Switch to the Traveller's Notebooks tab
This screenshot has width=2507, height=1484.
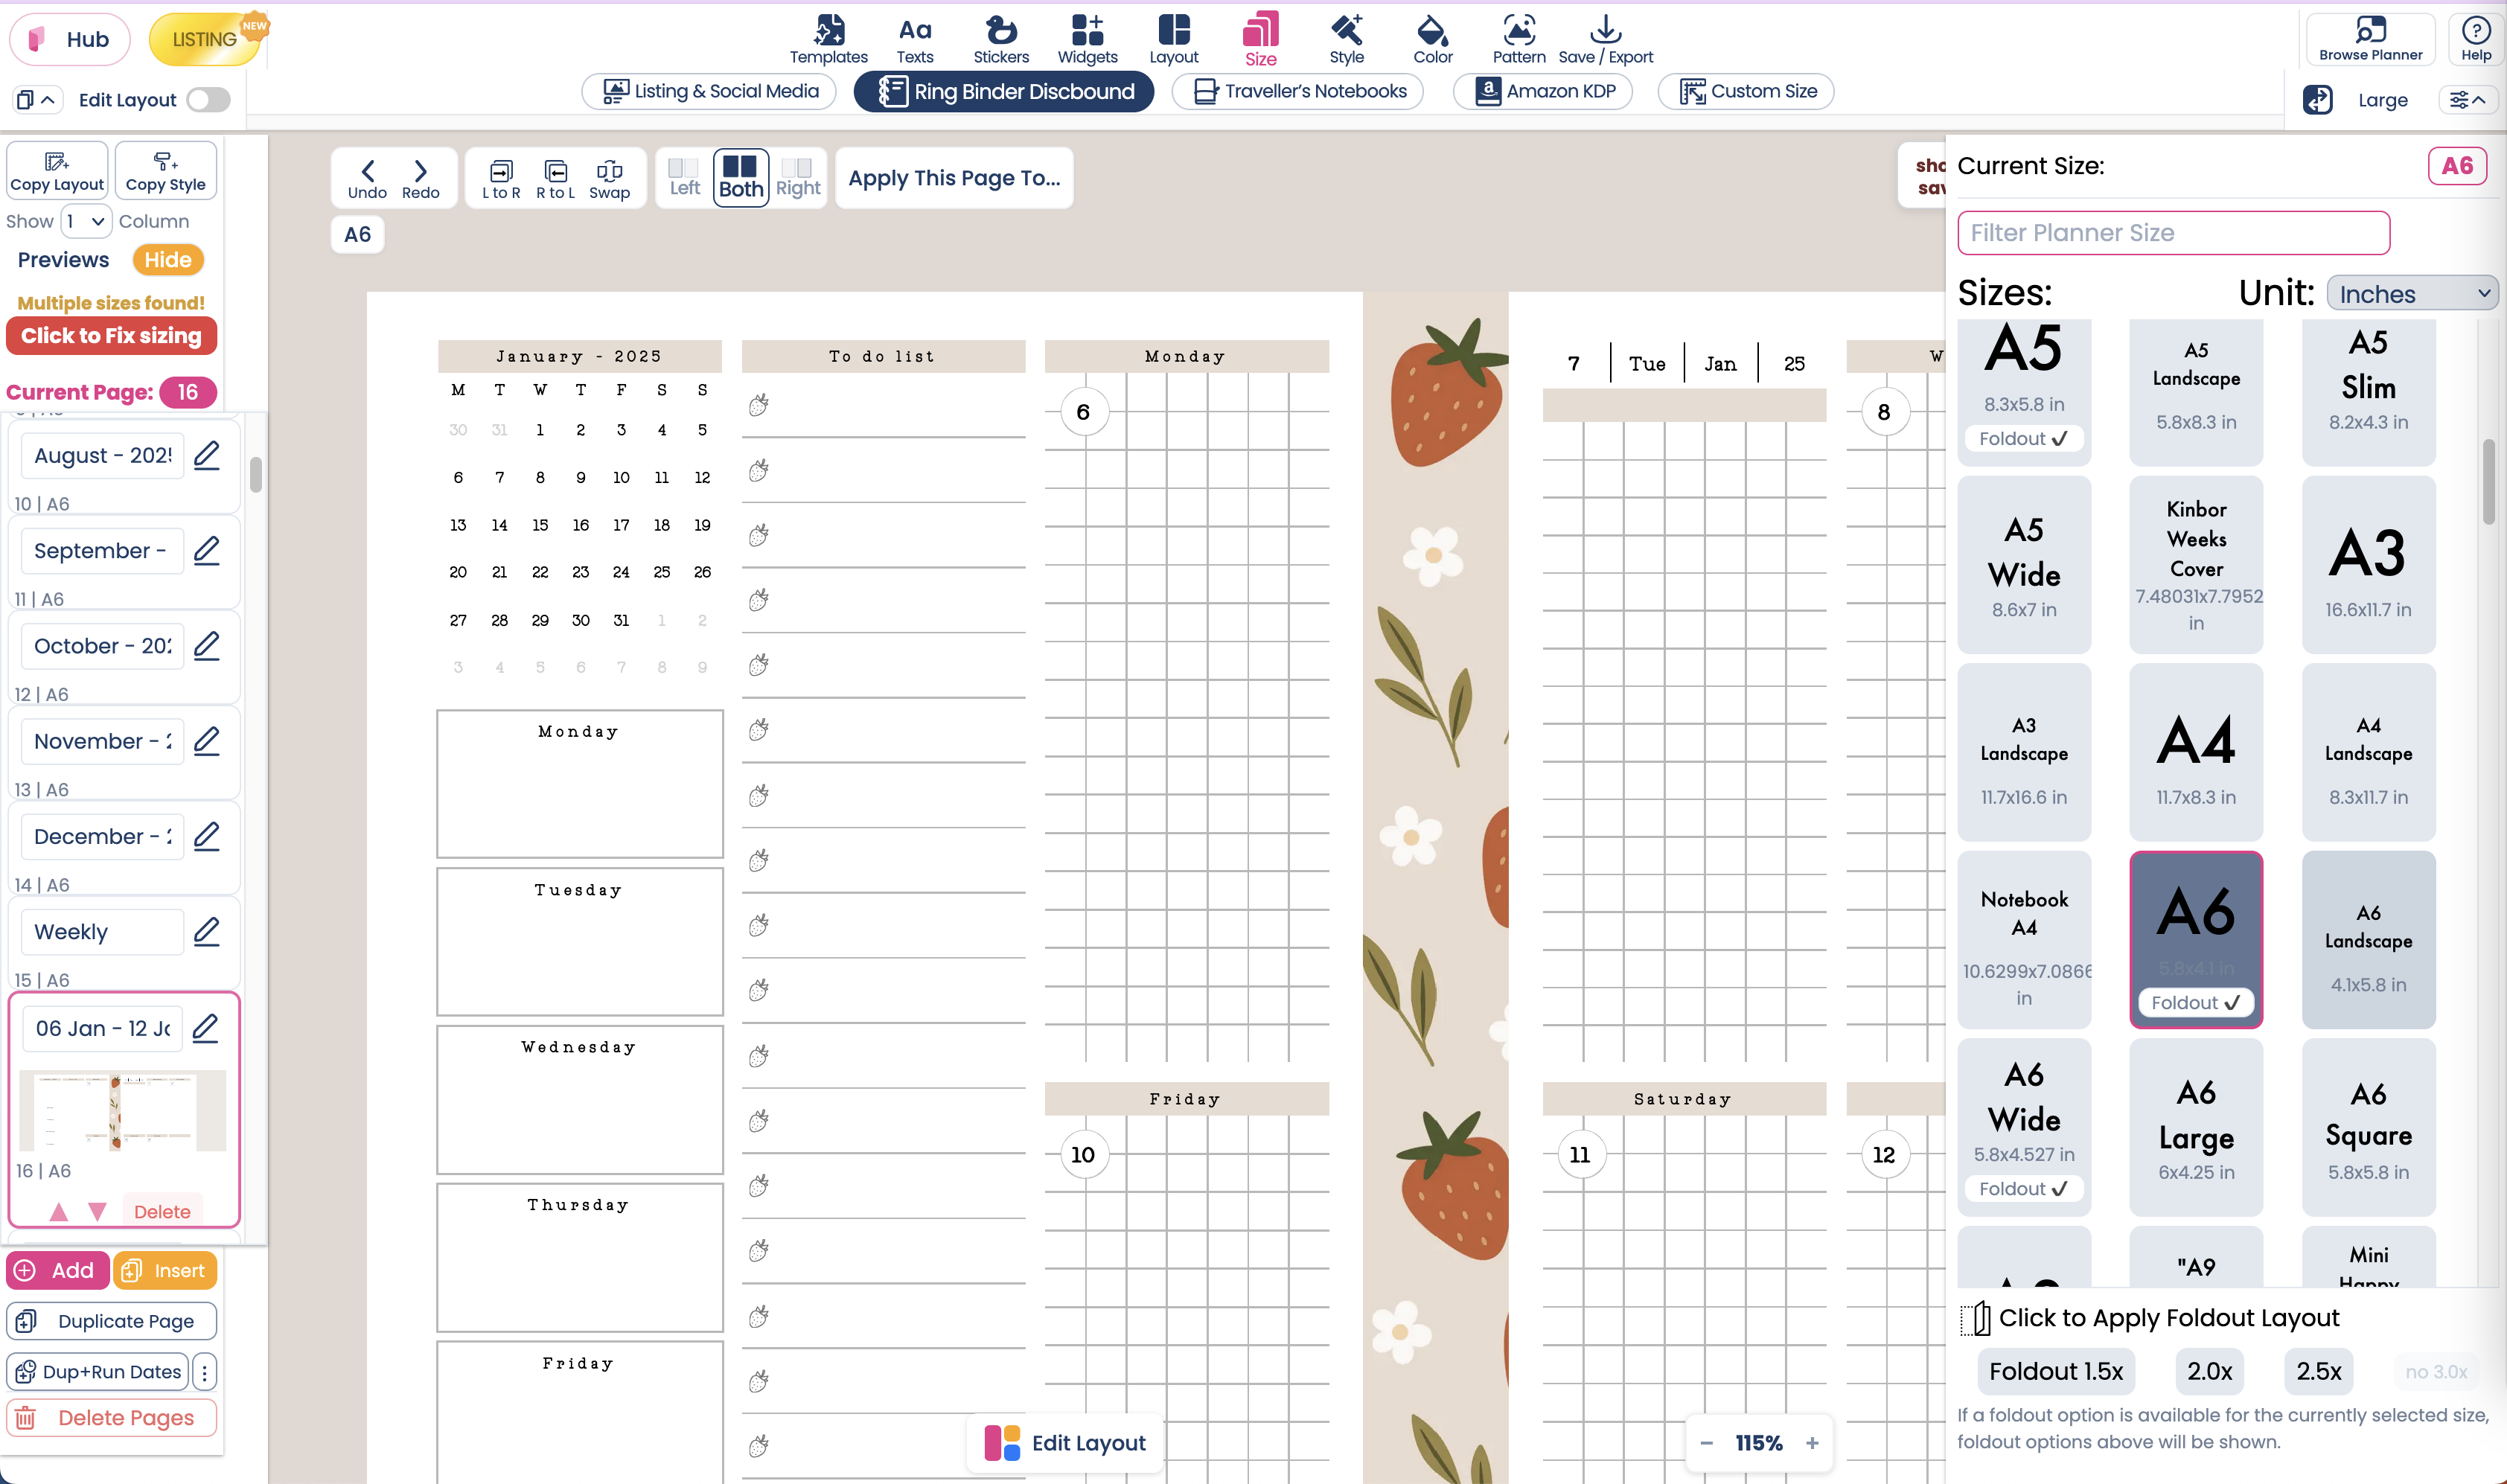pos(1296,91)
